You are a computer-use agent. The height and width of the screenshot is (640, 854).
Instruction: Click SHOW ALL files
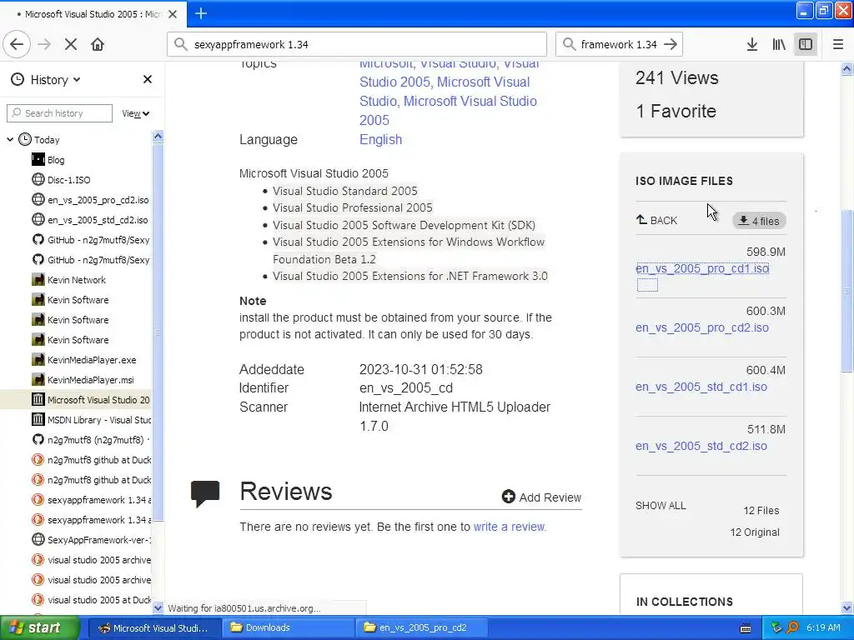(661, 506)
